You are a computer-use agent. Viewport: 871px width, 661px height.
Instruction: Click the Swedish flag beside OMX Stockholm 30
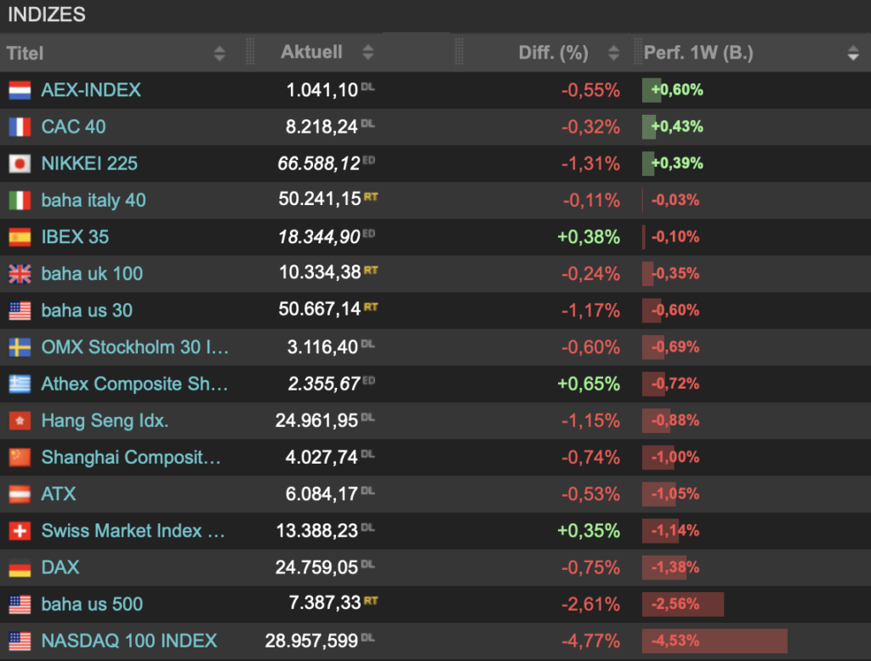click(20, 347)
